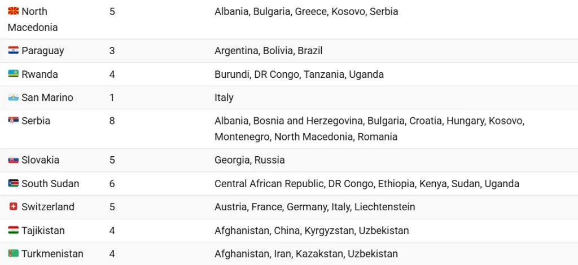Click Georgia in Slovakia's neighbor list
Screen dimensions: 578x265
click(230, 161)
